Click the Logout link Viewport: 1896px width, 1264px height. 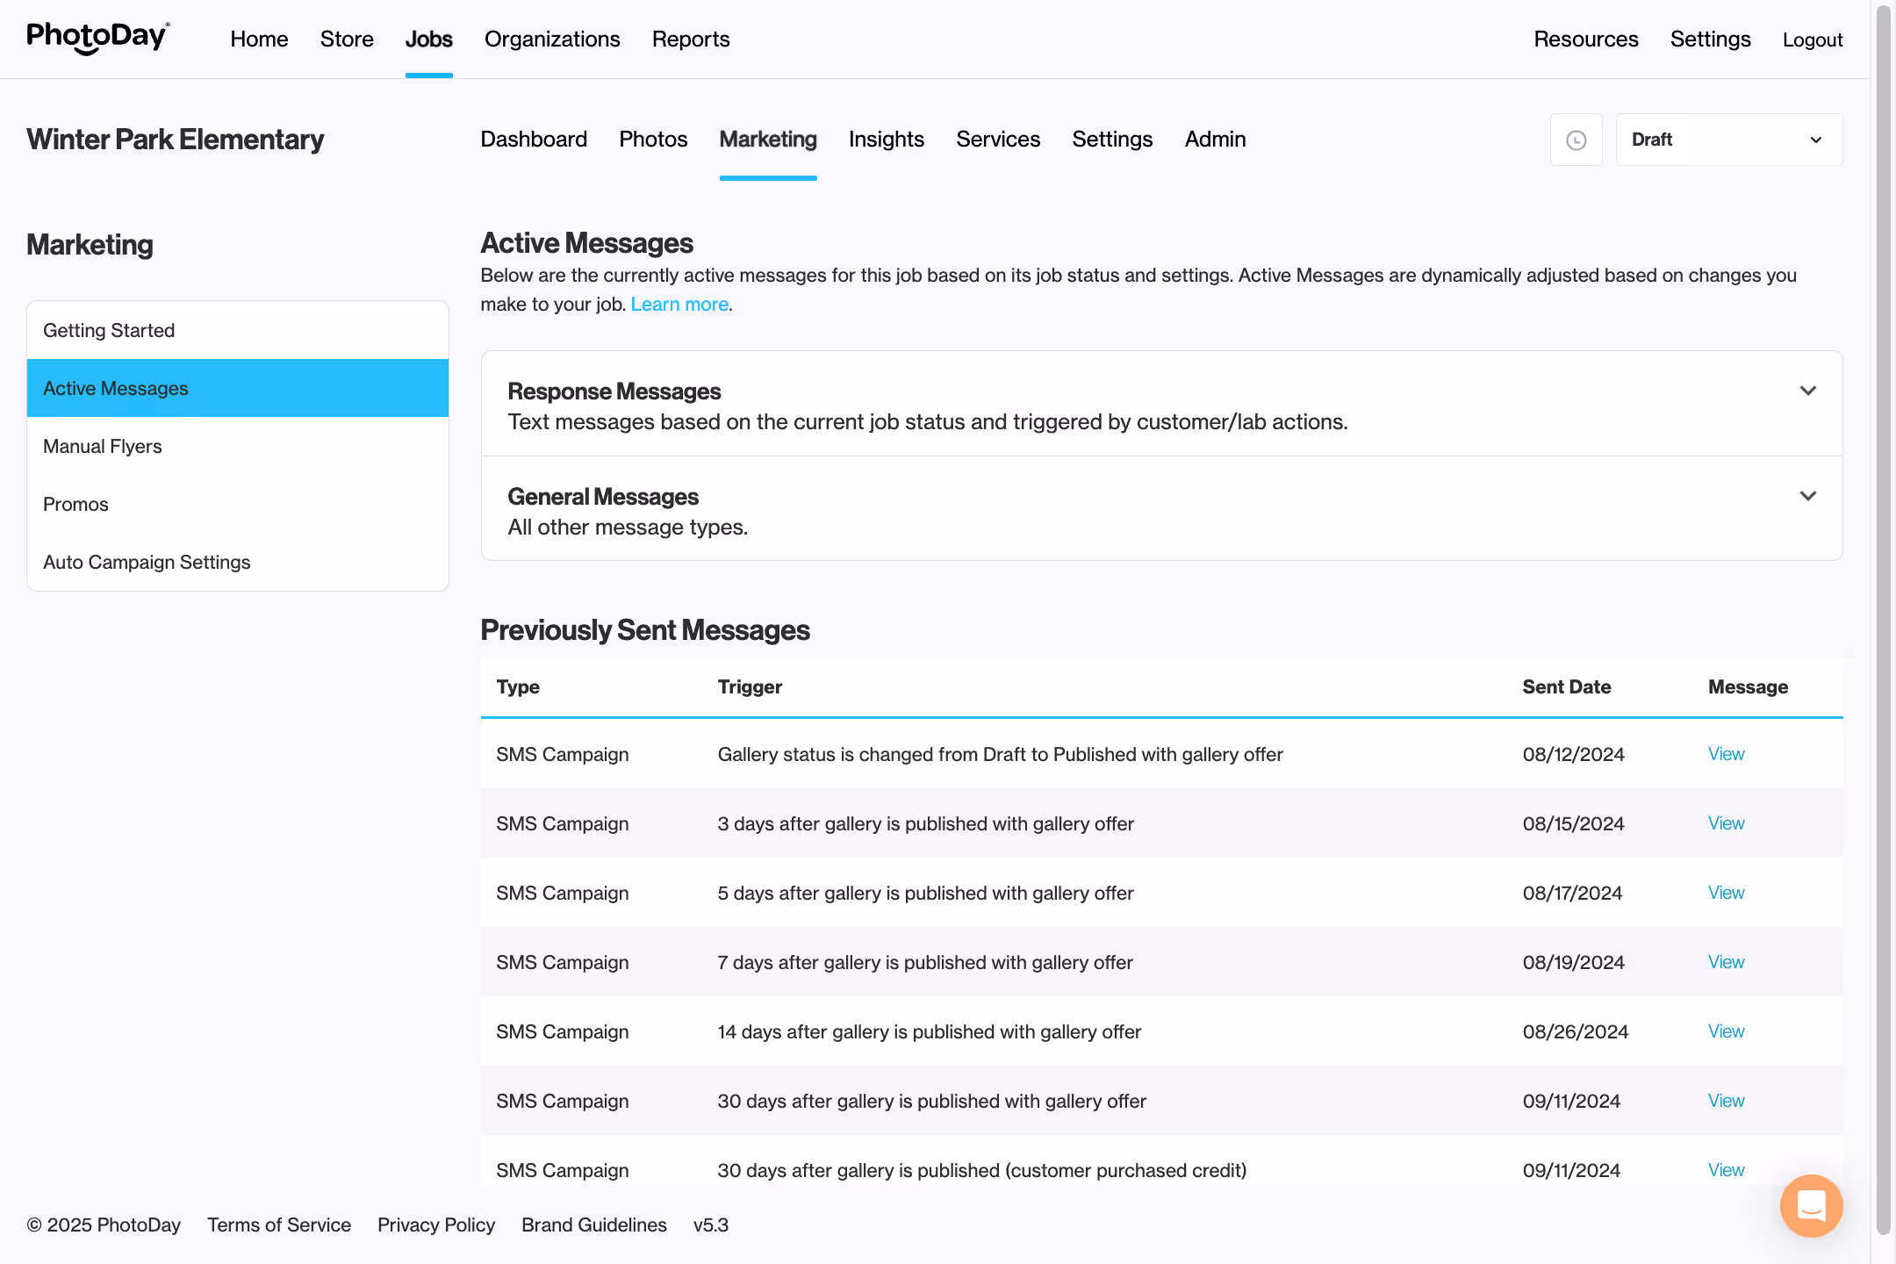click(1813, 39)
